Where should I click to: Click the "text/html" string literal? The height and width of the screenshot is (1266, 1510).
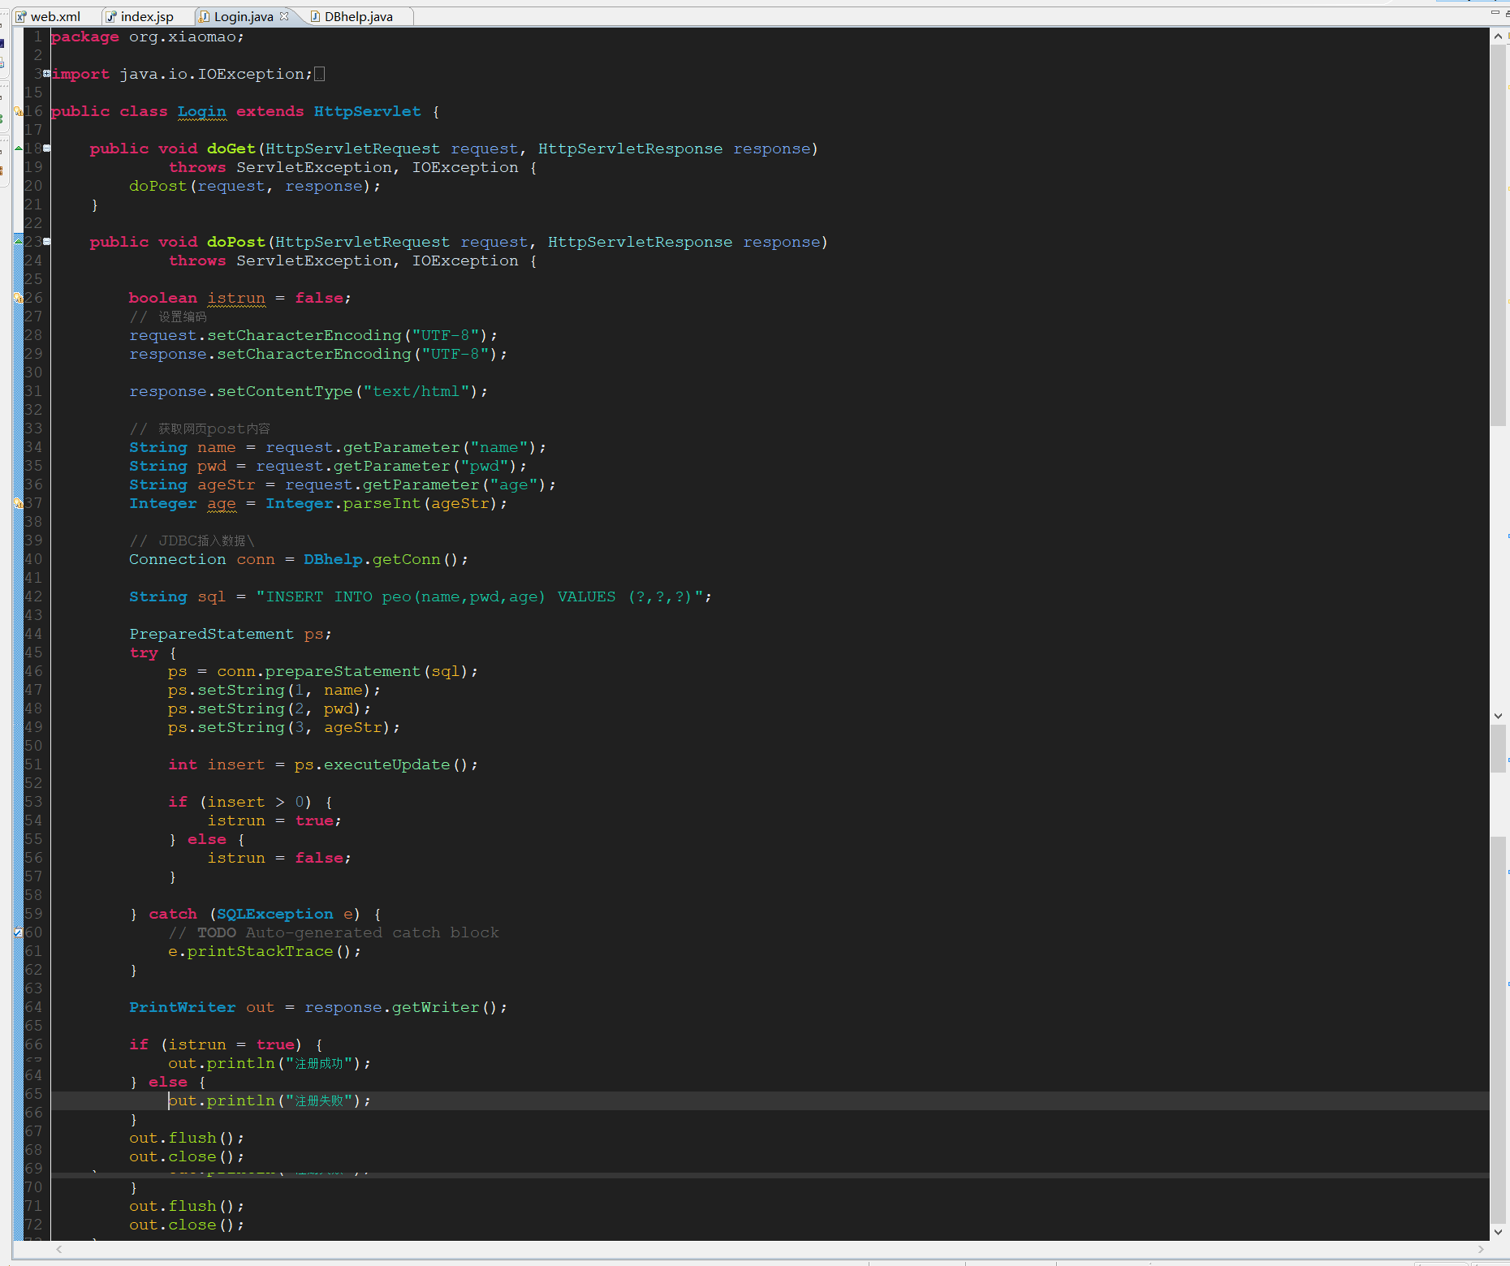(416, 392)
